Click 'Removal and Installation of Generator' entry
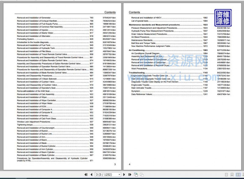The width and height of the screenshot is (244, 179). pyautogui.click(x=34, y=18)
